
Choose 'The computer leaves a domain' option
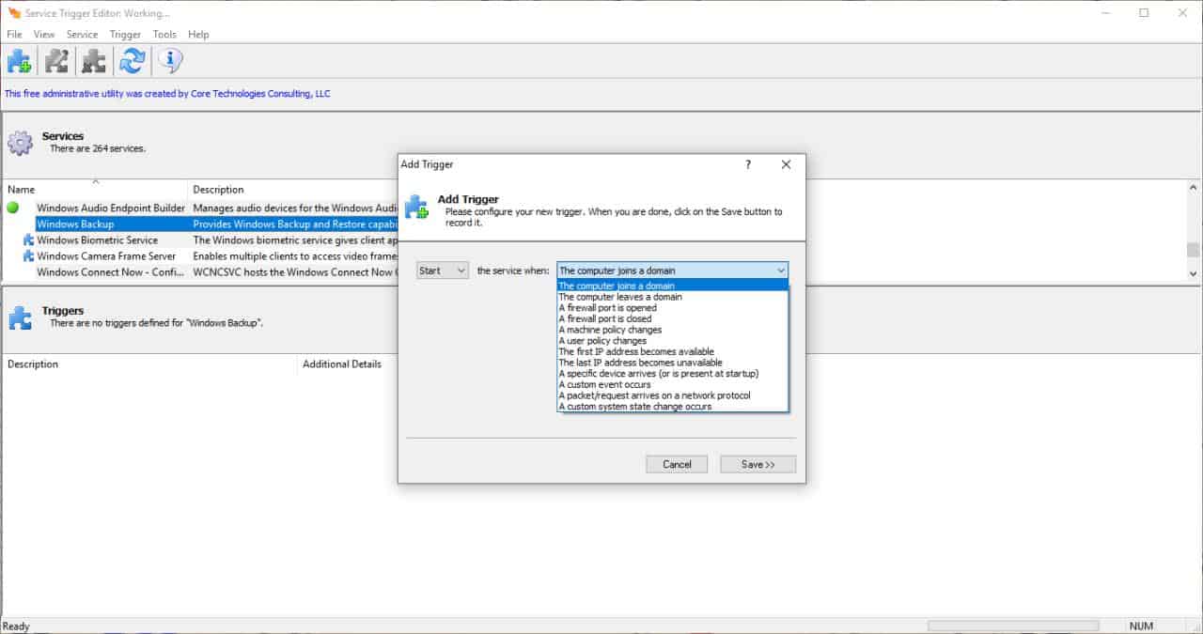click(x=672, y=297)
